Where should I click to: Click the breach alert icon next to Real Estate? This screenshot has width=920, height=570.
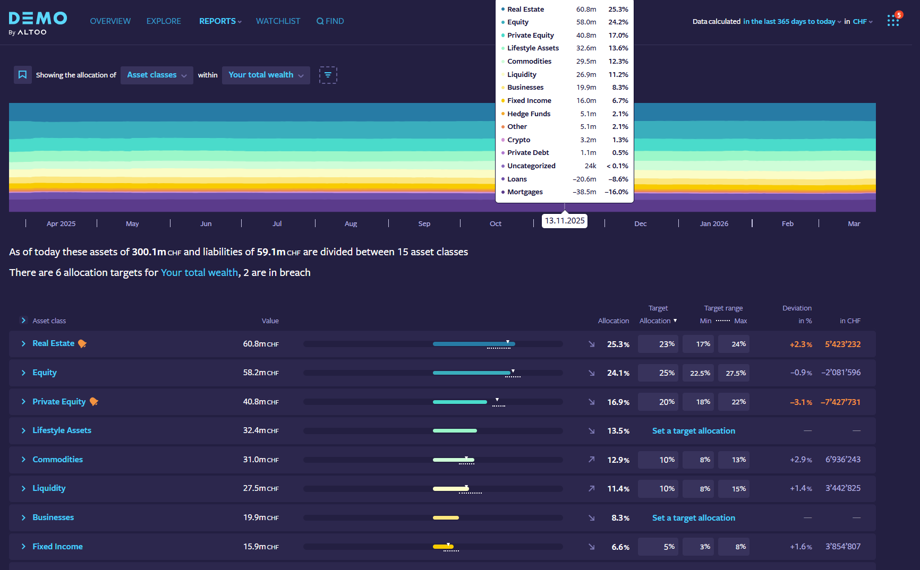82,344
